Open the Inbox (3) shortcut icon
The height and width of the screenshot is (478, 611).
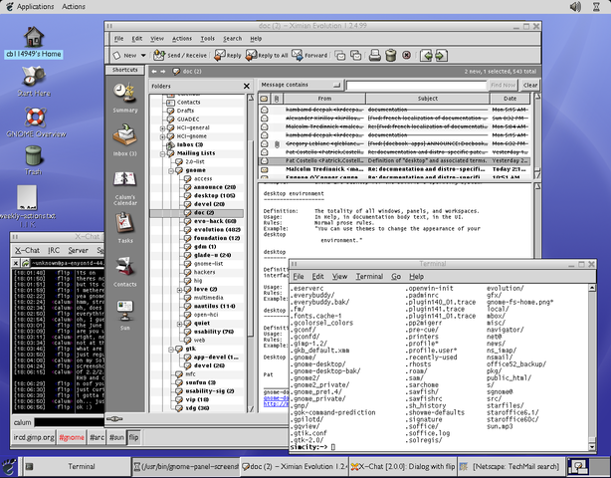point(124,135)
